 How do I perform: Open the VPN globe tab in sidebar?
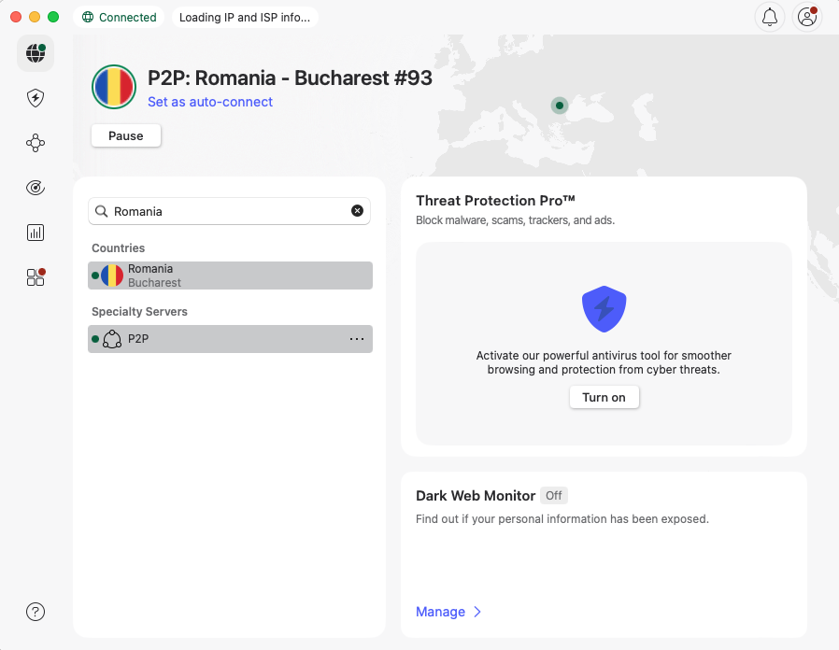pos(36,53)
